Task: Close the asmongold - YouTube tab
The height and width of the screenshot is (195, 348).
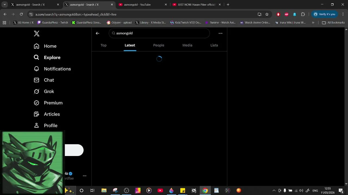Action: click(x=166, y=5)
